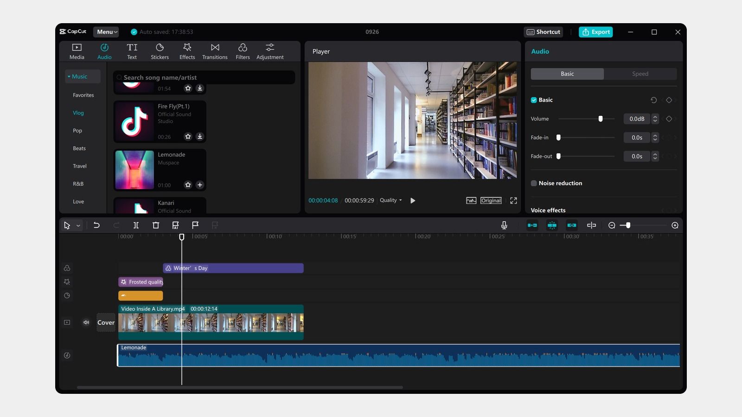Download the Fire Fly(Pt.1) track
742x417 pixels.
click(200, 137)
